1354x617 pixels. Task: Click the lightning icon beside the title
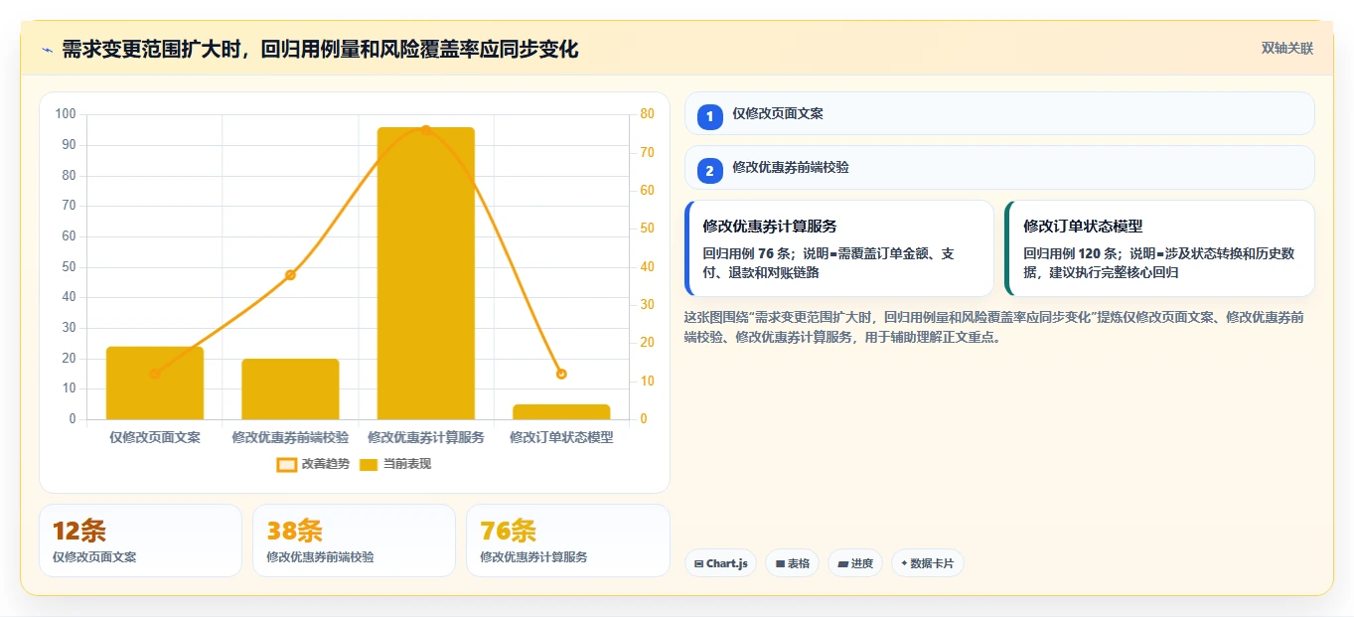[47, 50]
